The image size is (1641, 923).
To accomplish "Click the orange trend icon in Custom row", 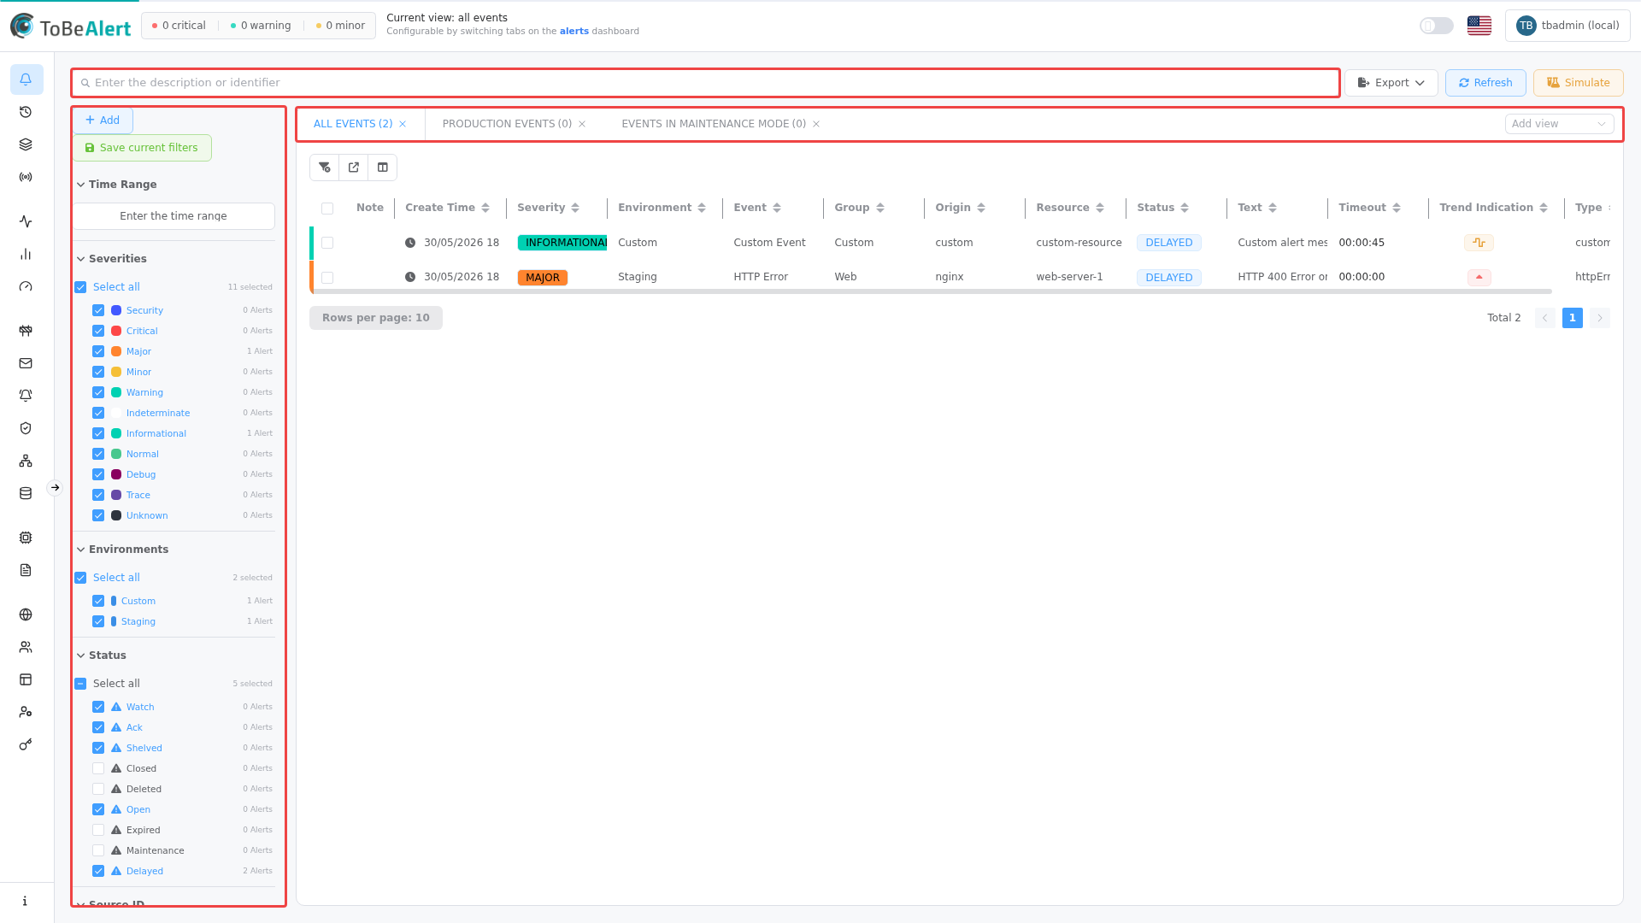I will (1479, 243).
